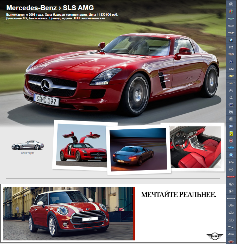Select the Aston Martin wings logo
The height and width of the screenshot is (244, 237).
pos(231,19)
